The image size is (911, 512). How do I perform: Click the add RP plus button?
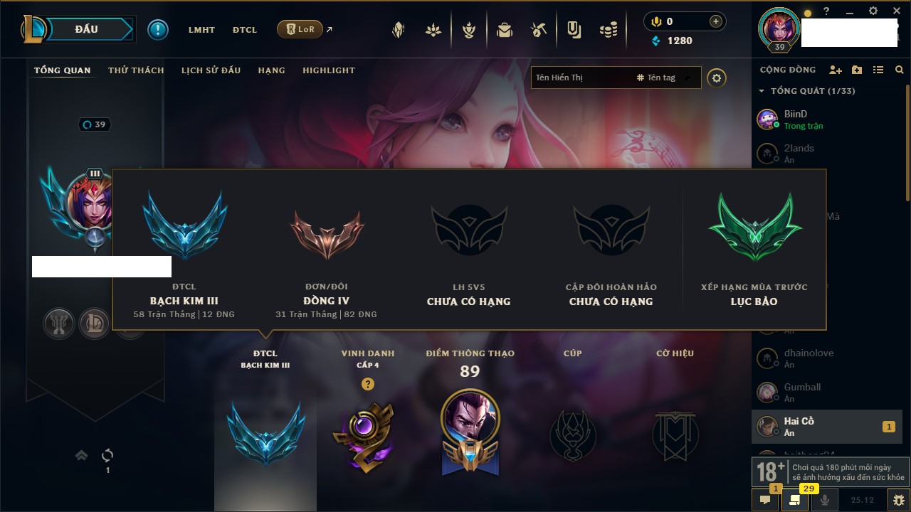pos(716,21)
